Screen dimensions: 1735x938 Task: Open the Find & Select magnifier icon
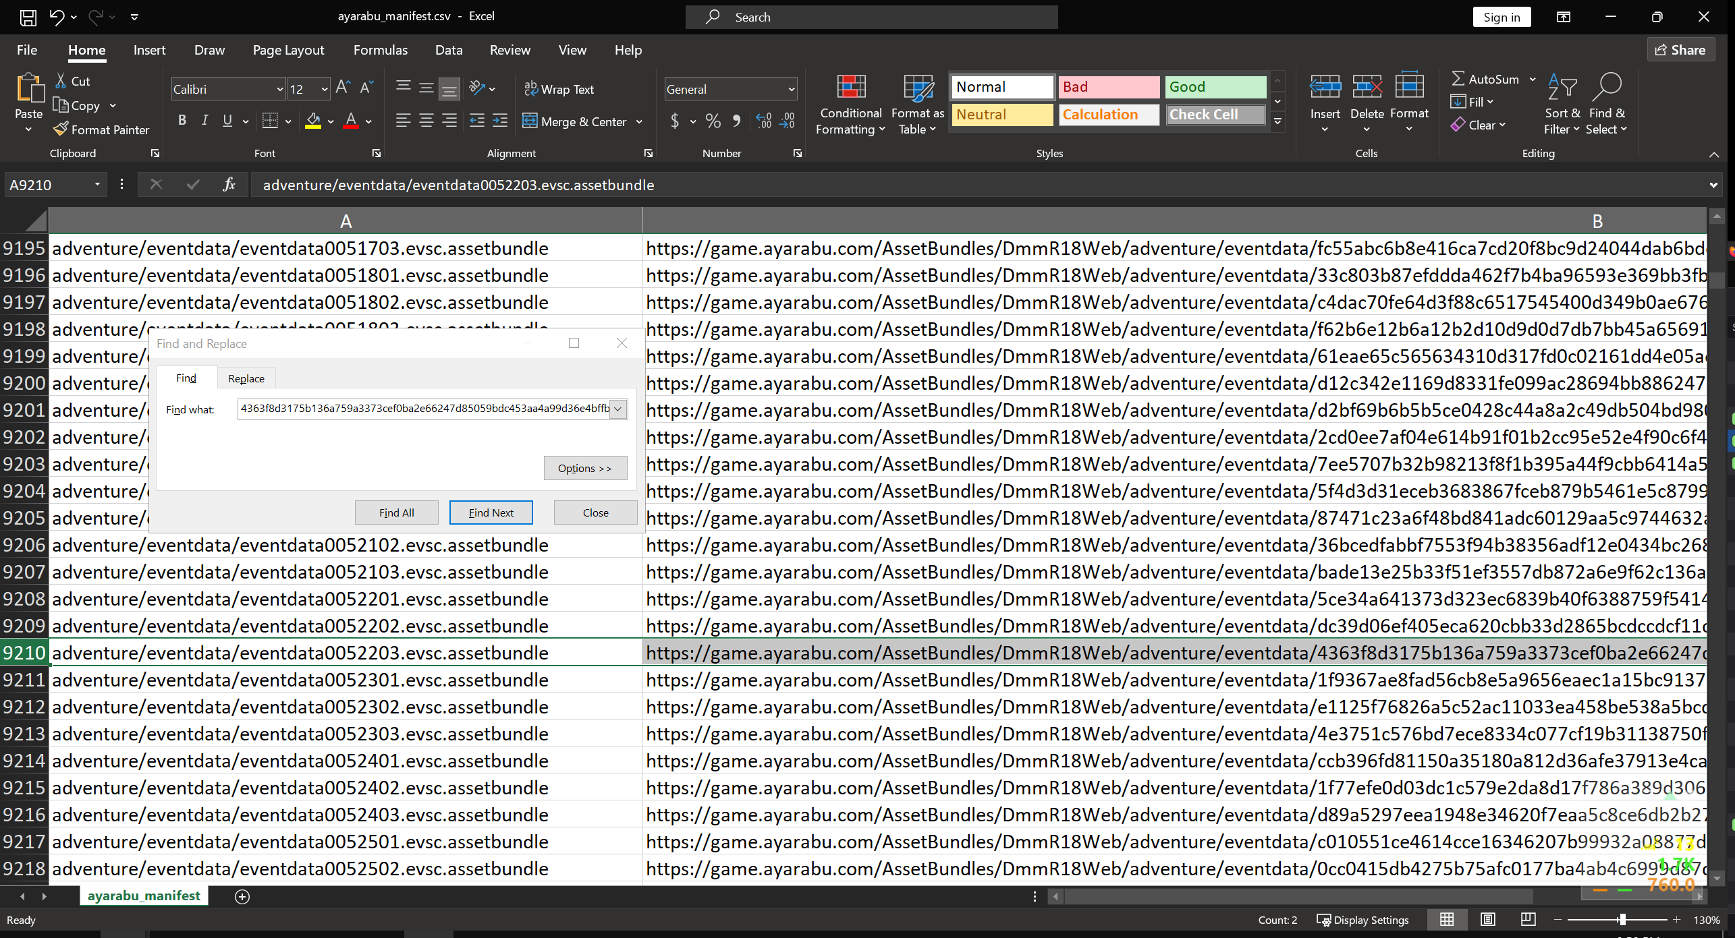pyautogui.click(x=1606, y=88)
